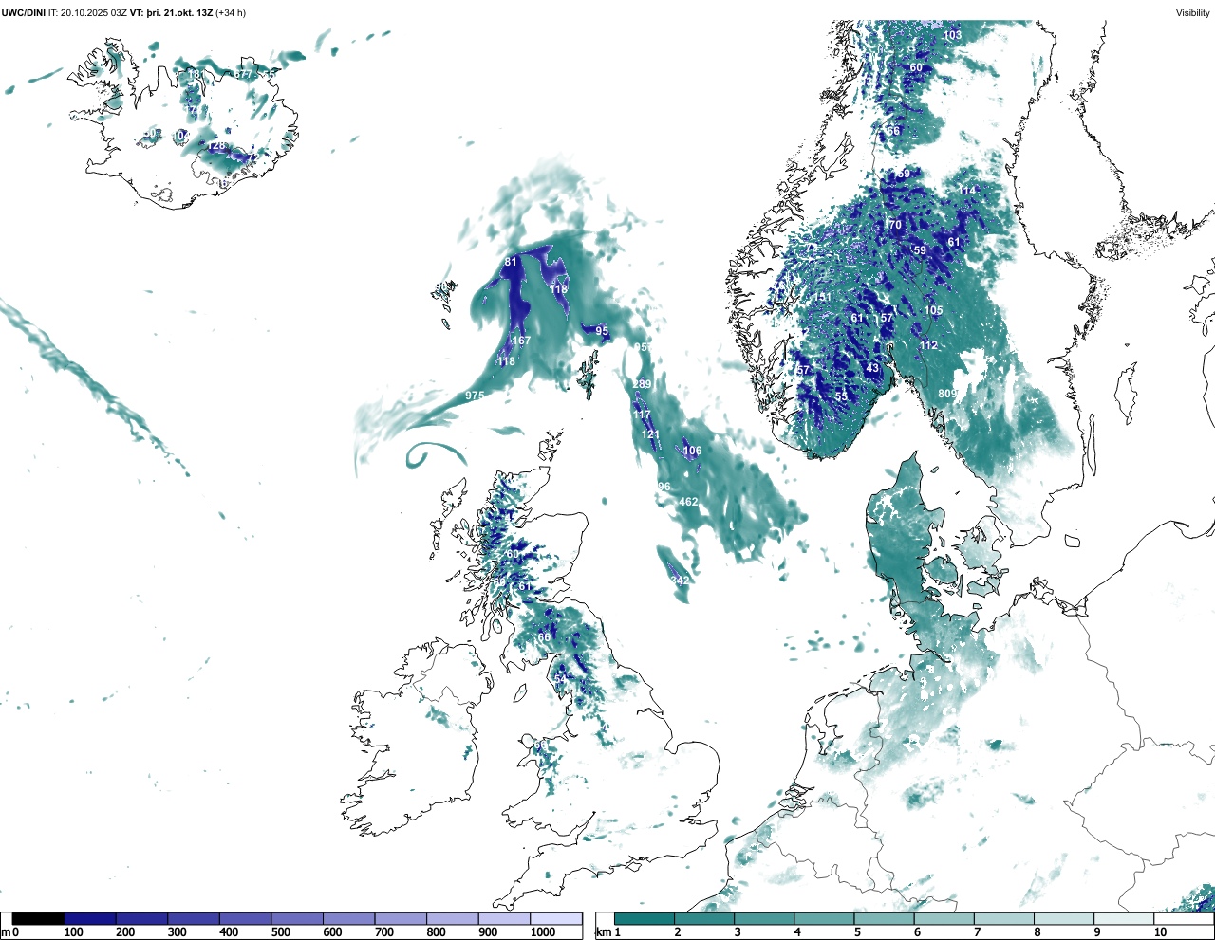Click the 462 visibility value label
Screen dimensions: 1215x940
688,502
